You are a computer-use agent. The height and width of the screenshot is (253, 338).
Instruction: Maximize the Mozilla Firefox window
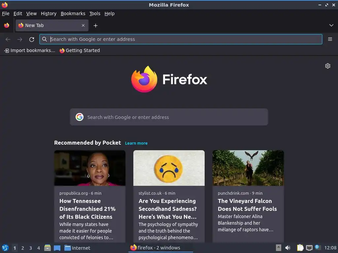pos(327,5)
